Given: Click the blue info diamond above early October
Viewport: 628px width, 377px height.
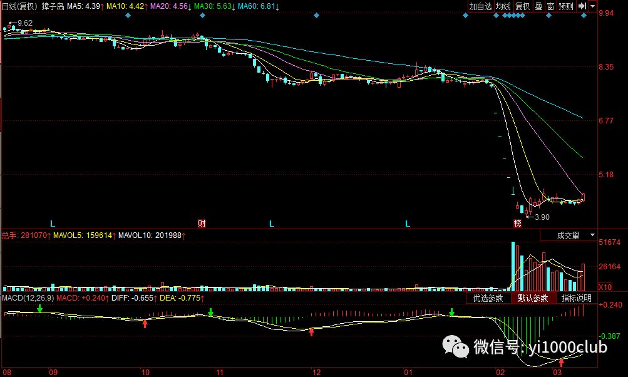Looking at the screenshot, I should click(128, 16).
